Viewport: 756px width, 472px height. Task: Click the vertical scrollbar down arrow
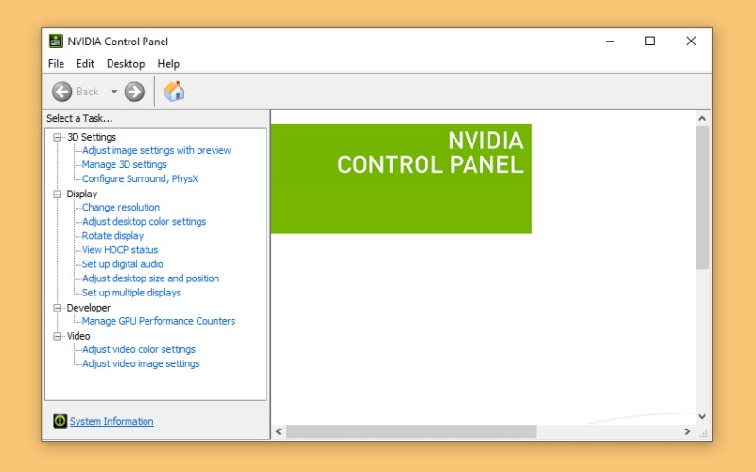702,417
